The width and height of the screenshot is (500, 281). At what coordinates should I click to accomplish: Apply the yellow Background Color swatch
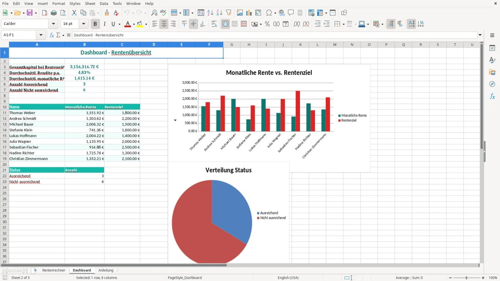[x=140, y=24]
